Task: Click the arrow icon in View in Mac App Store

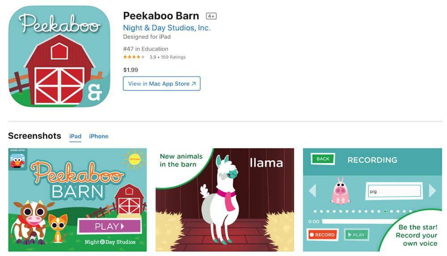Action: 194,84
